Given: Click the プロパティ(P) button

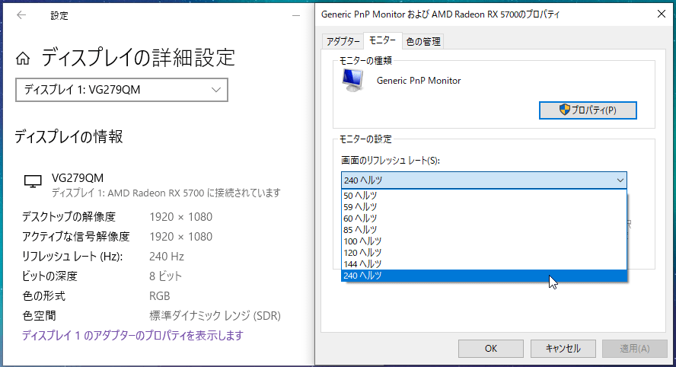Looking at the screenshot, I should pyautogui.click(x=588, y=110).
